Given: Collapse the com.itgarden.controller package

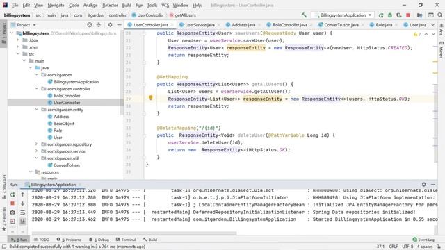Looking at the screenshot, I should pos(37,89).
